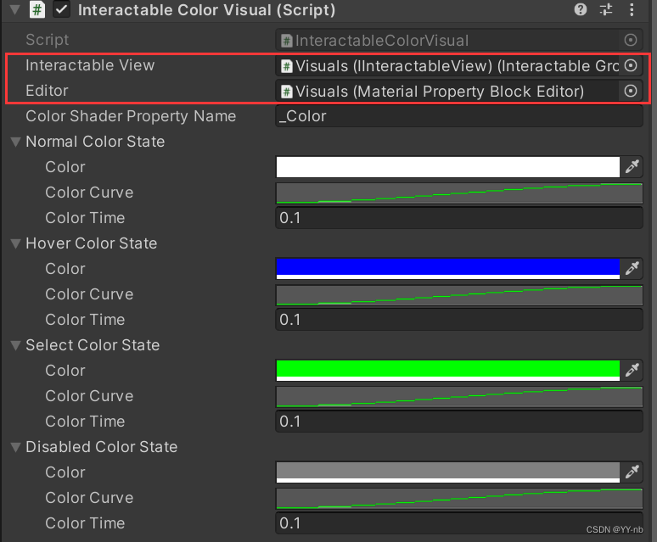
Task: Open the blue Hover state color swatch
Action: click(448, 269)
